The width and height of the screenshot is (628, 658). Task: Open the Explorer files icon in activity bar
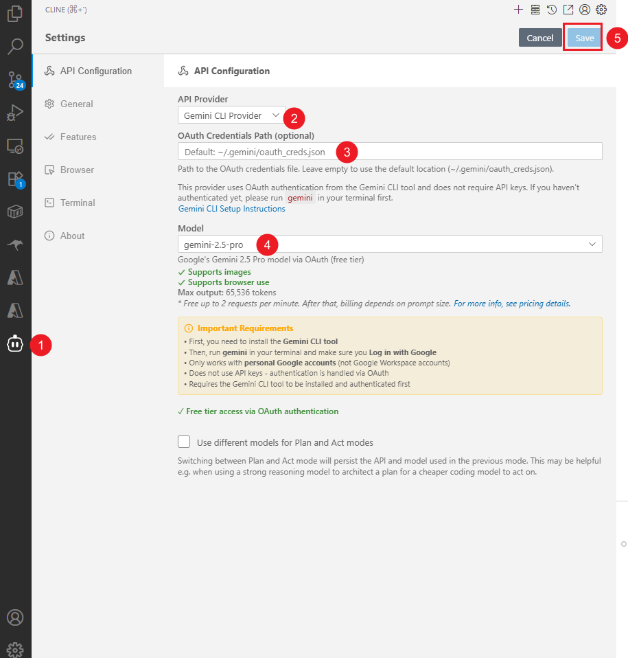(15, 14)
